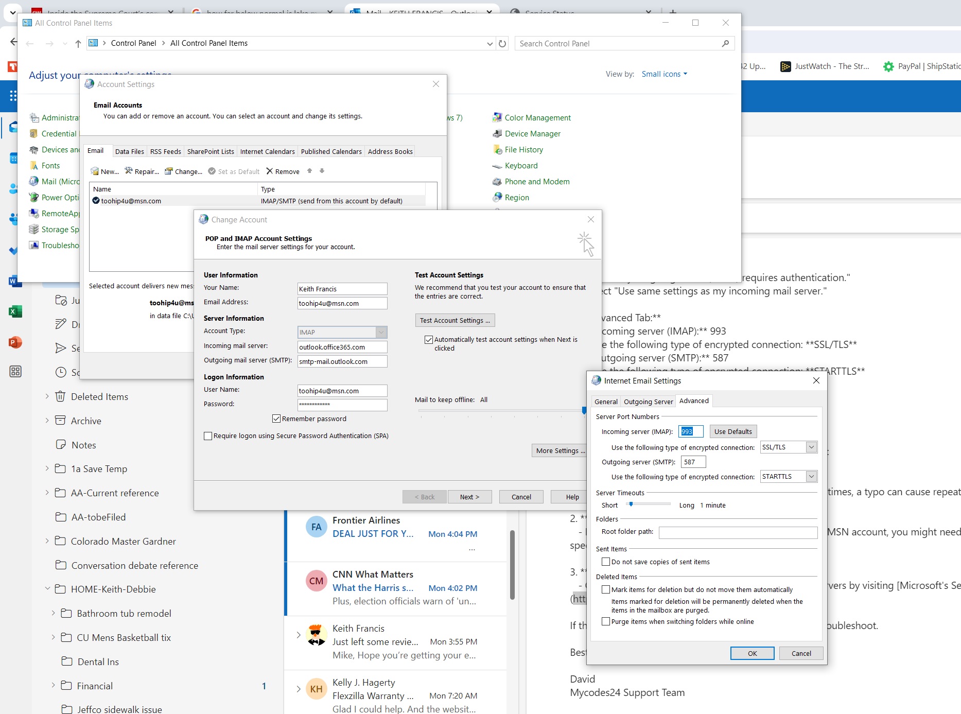Image resolution: width=961 pixels, height=714 pixels.
Task: Click the Repair account icon
Action: point(129,171)
